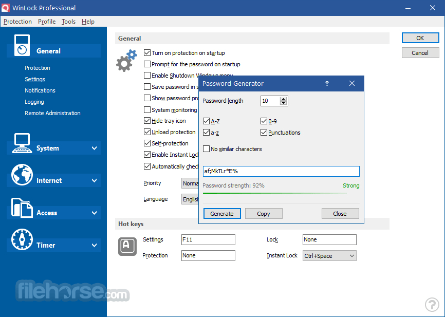The image size is (445, 317).
Task: Click the General sidebar header
Action: 54,51
